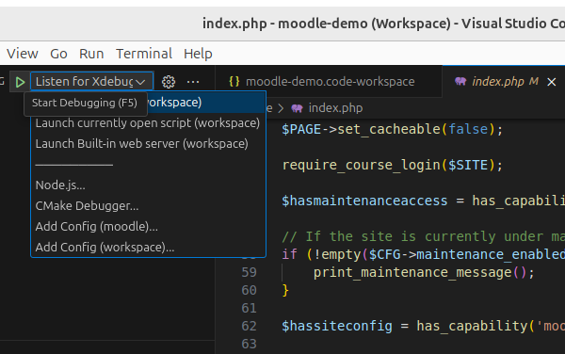Open the Listen for Xdebug configuration dropdown
Screen dimensions: 565x354
(92, 82)
